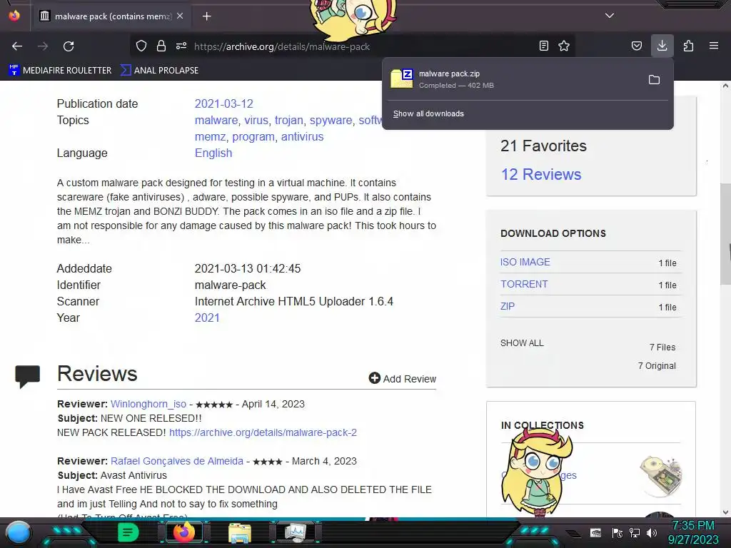Open malware-pack-2 archive link
This screenshot has width=731, height=548.
coord(263,432)
